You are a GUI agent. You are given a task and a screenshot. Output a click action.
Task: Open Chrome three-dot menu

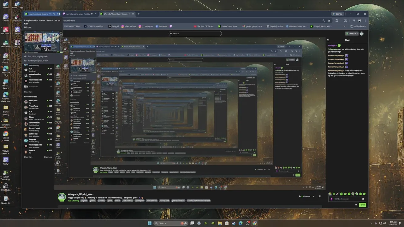pyautogui.click(x=365, y=20)
